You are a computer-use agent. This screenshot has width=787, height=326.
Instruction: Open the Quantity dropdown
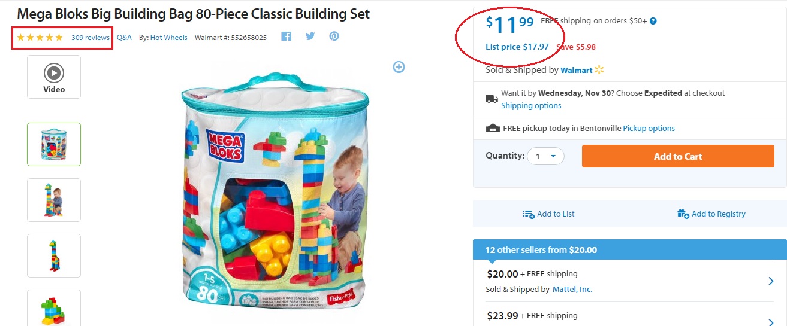[x=545, y=156]
